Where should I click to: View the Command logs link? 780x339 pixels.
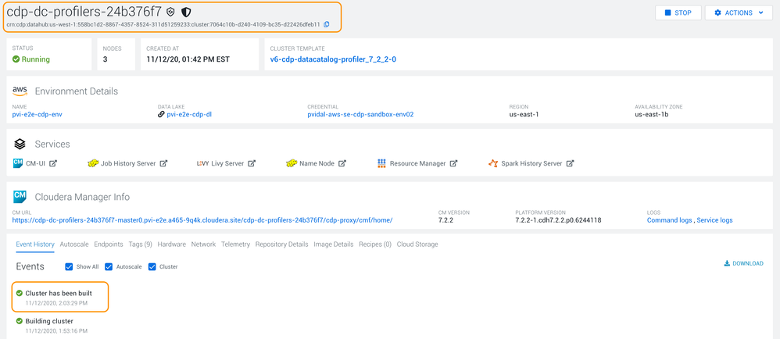click(x=669, y=220)
